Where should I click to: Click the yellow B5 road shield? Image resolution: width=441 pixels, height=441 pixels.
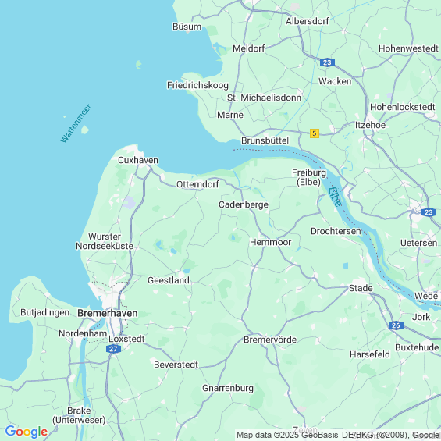tap(314, 133)
